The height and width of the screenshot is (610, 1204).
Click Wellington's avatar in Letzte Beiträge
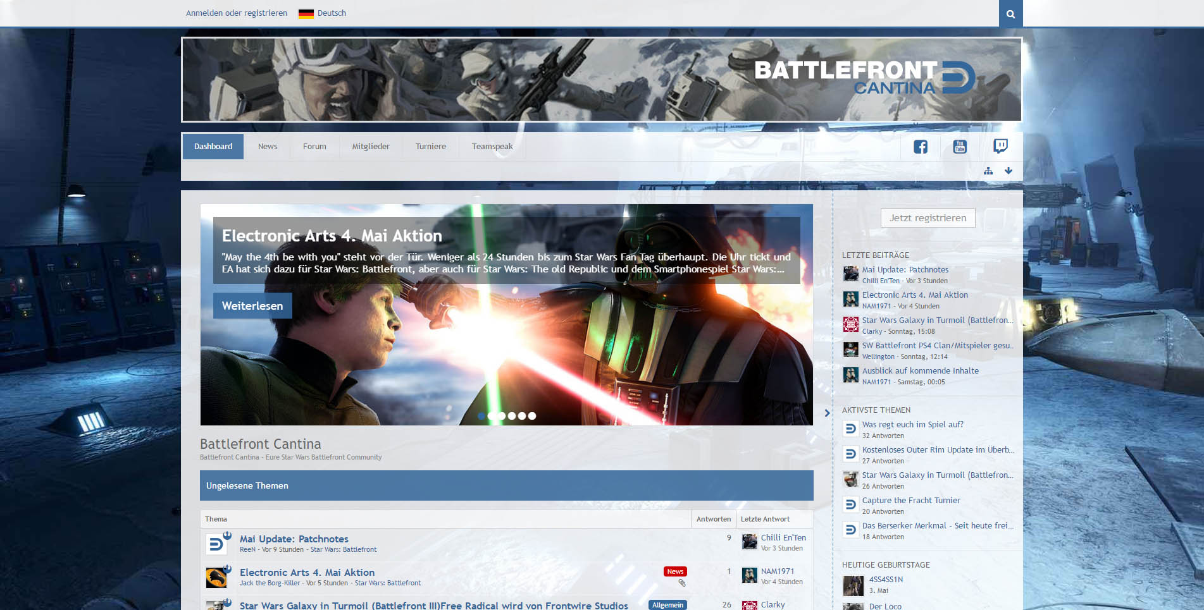click(851, 350)
